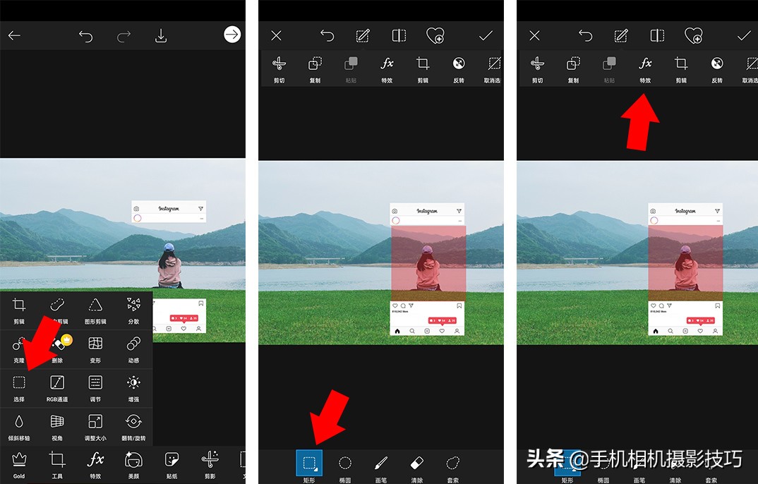Tap heart-plus save sticker icon, right screen
Image resolution: width=758 pixels, height=484 pixels.
tap(693, 36)
